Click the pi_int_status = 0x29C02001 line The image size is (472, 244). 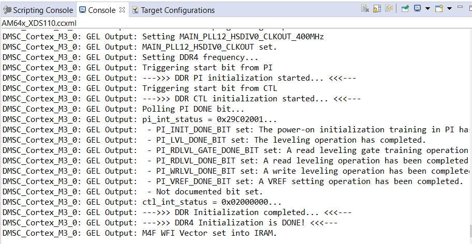click(213, 119)
